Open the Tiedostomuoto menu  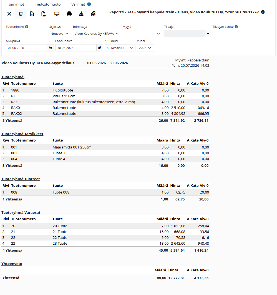[48, 4]
